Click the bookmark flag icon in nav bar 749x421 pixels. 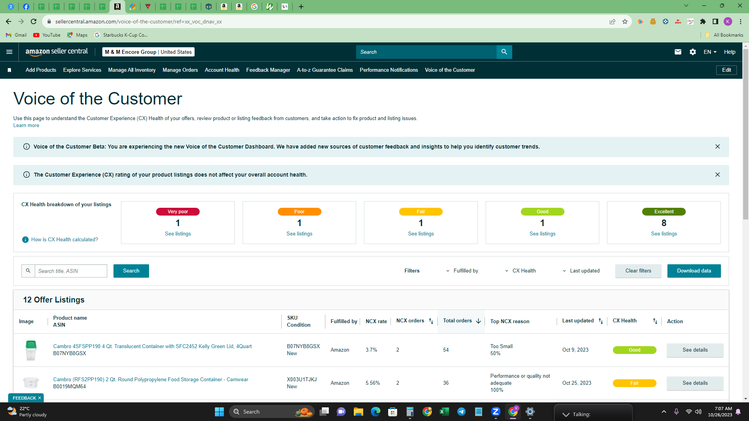9,70
